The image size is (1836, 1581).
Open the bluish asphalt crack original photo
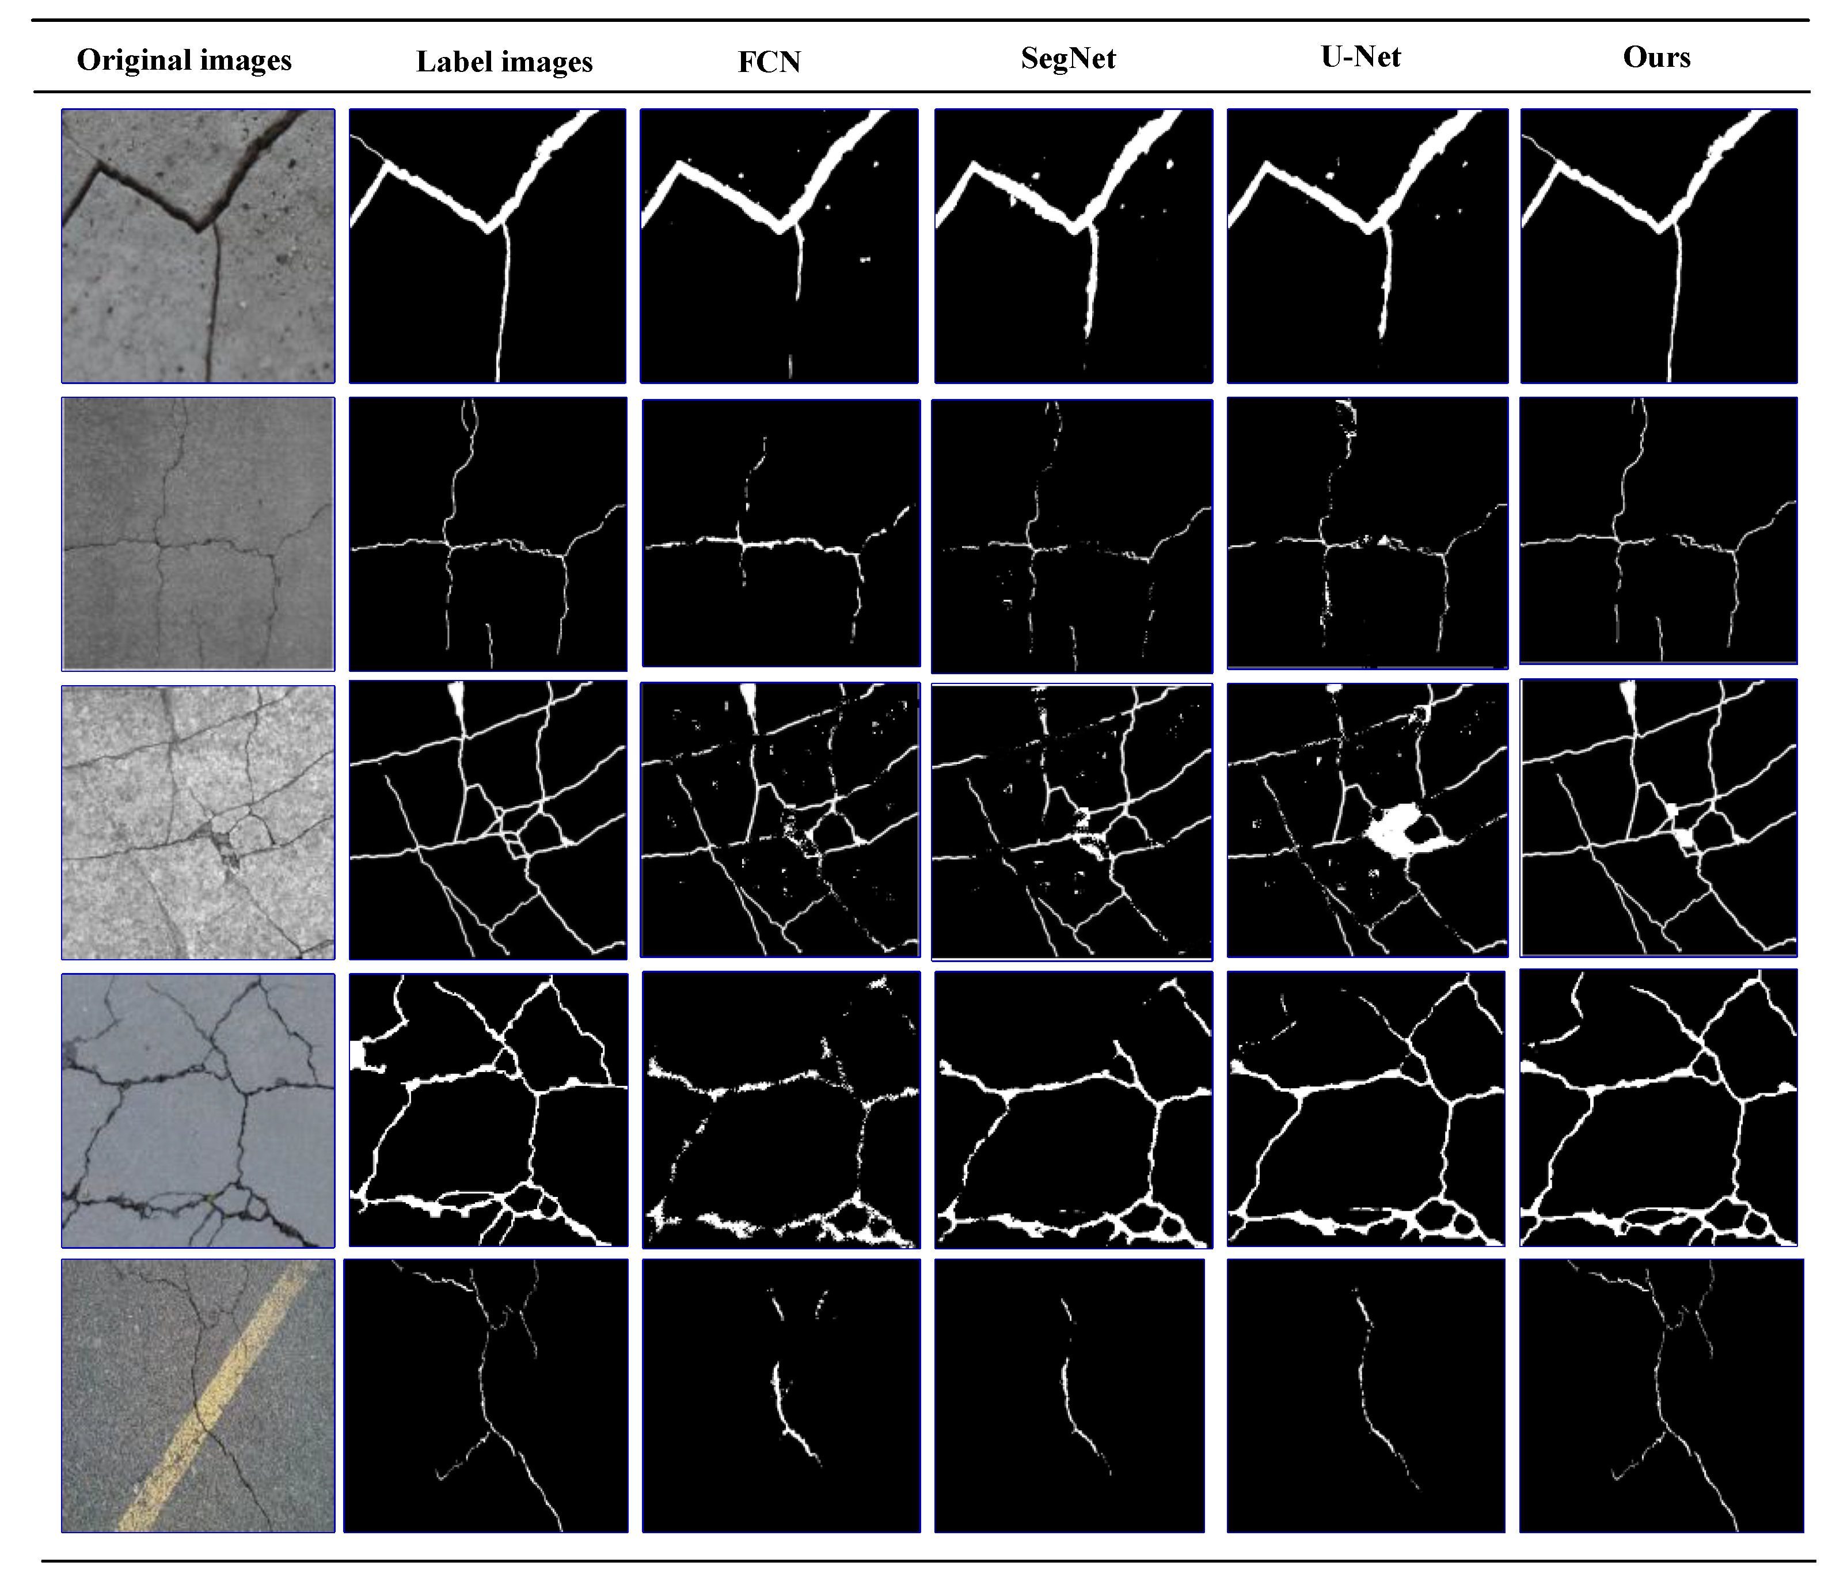point(199,1109)
